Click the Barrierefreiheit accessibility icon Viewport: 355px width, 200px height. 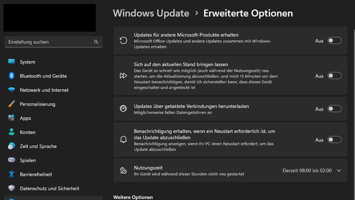[x=11, y=174]
